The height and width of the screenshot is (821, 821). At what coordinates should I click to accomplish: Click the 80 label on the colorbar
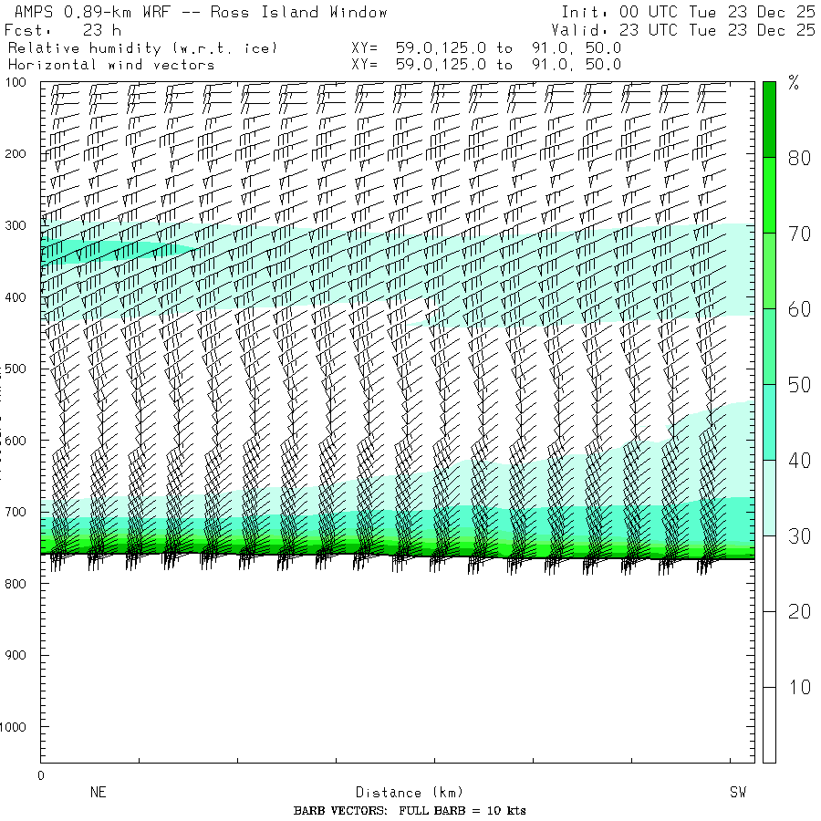(x=799, y=158)
